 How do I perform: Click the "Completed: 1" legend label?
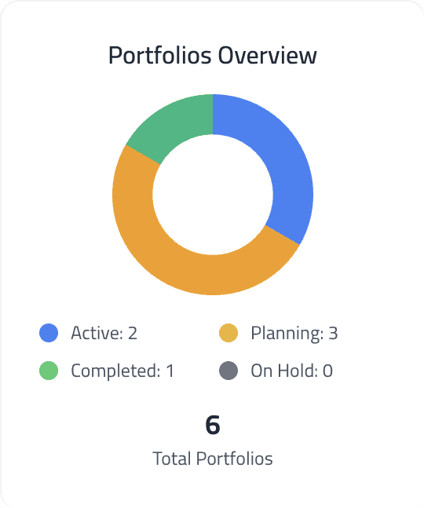point(122,371)
